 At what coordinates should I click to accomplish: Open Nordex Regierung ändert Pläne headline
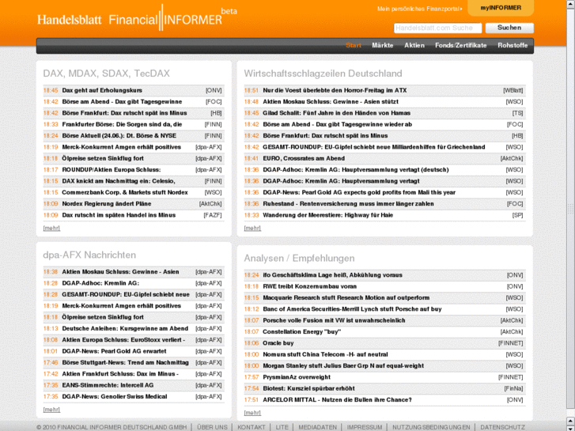(x=106, y=204)
